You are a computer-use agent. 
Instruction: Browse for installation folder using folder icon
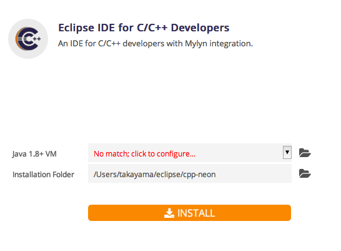pos(305,173)
